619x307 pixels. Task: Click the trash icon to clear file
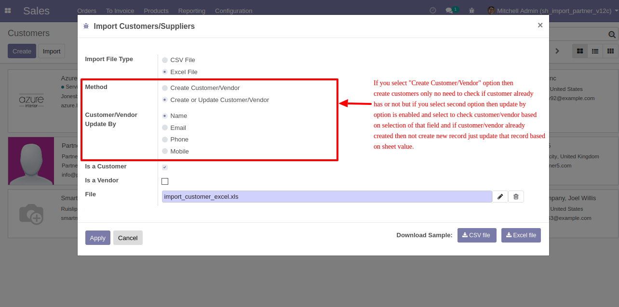[516, 196]
